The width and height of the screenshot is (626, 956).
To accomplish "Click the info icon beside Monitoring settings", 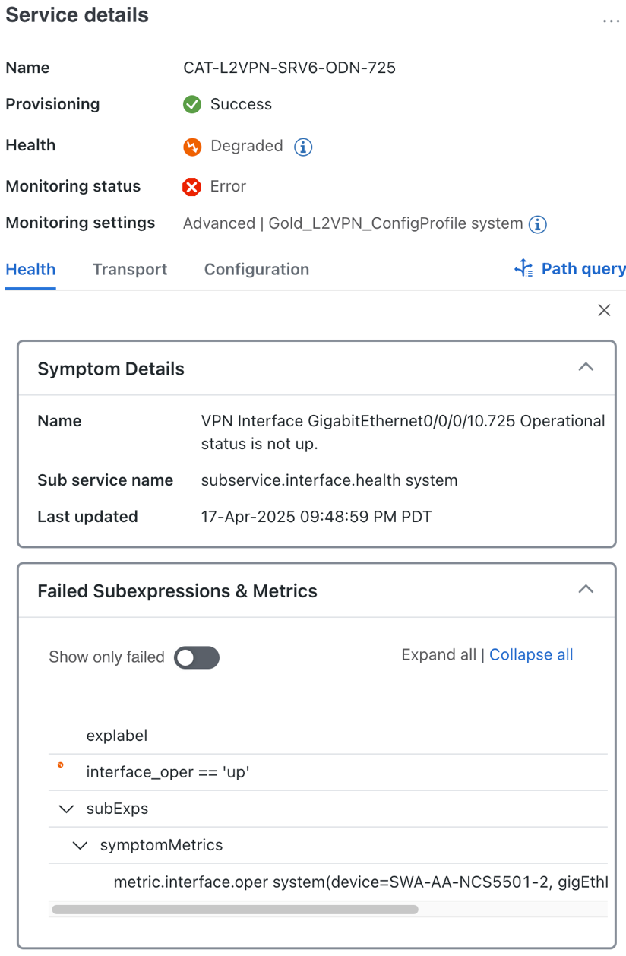I will point(538,224).
